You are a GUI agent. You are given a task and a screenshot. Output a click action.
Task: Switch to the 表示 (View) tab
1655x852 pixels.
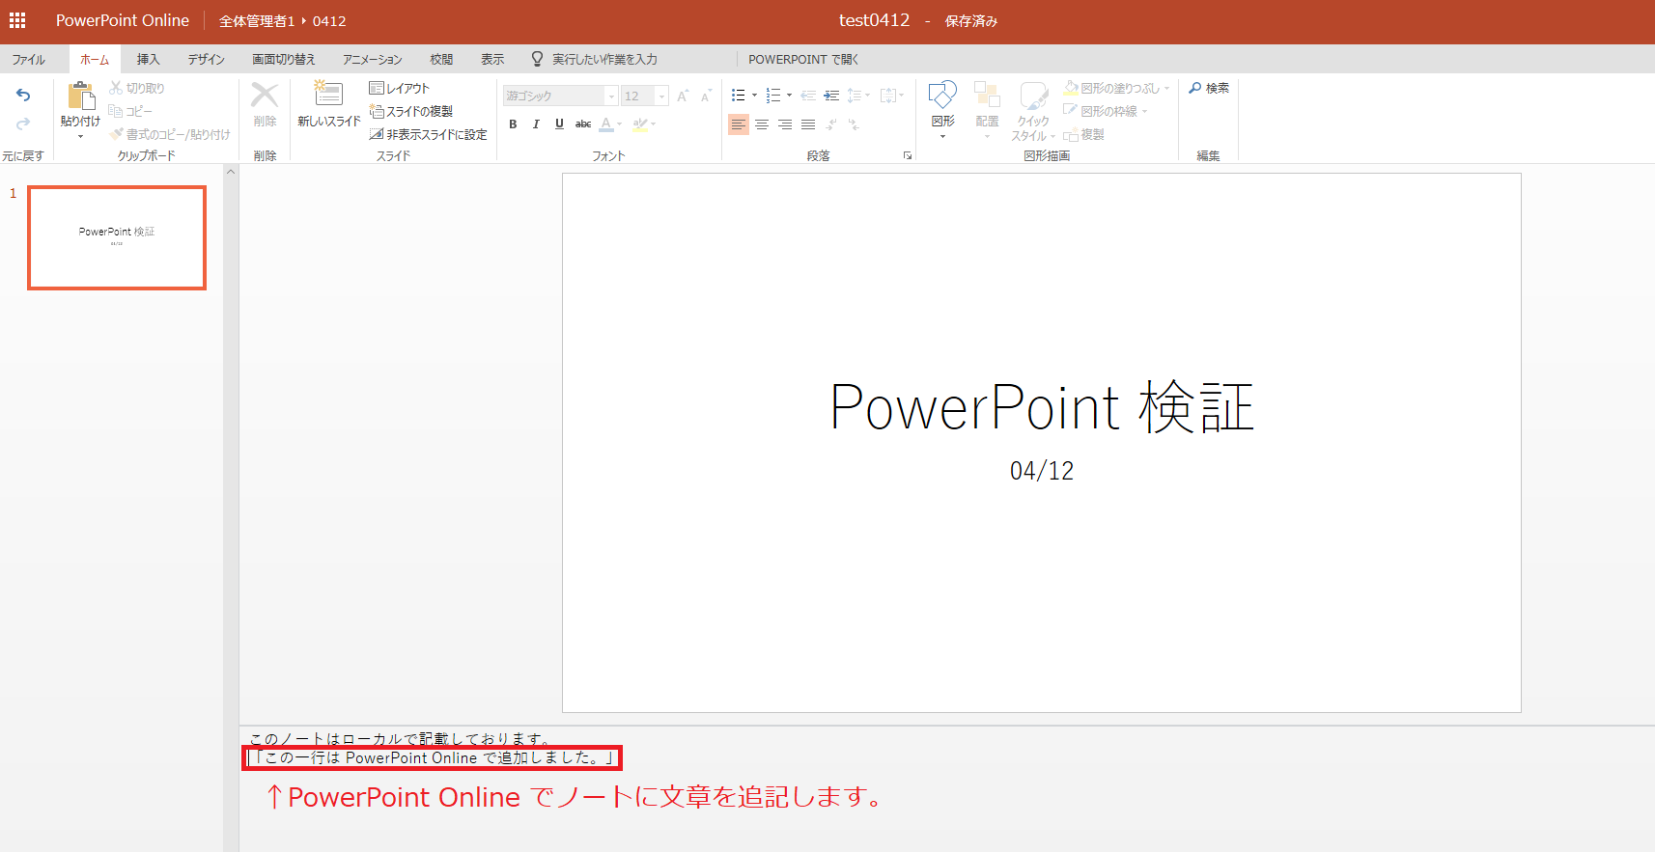coord(492,59)
